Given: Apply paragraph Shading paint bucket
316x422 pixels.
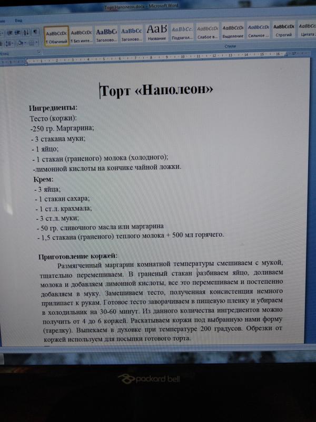Looking at the screenshot, I should pyautogui.click(x=21, y=43).
